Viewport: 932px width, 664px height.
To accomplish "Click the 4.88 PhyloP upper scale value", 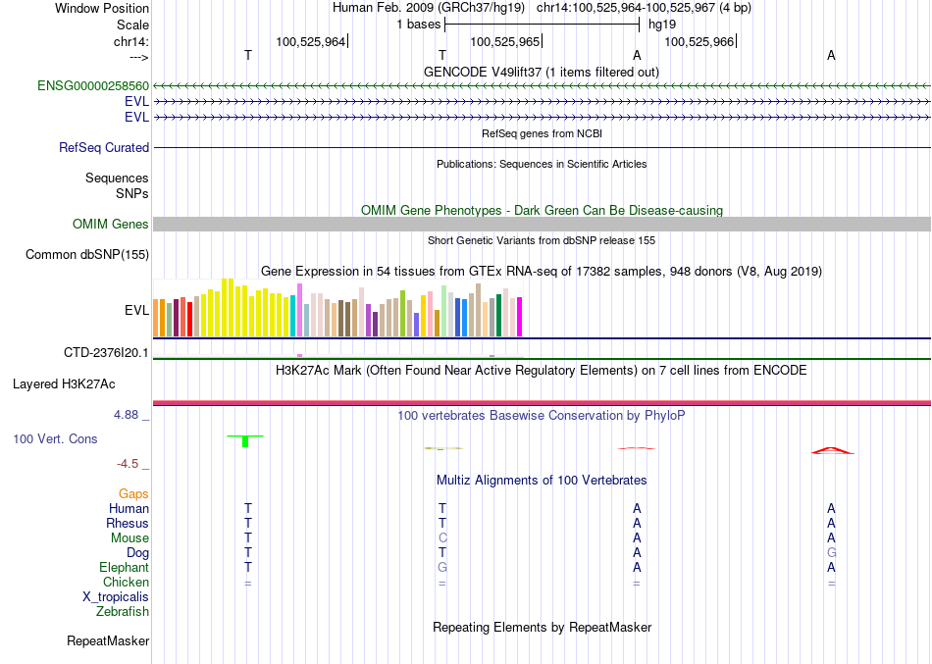I will pos(126,414).
